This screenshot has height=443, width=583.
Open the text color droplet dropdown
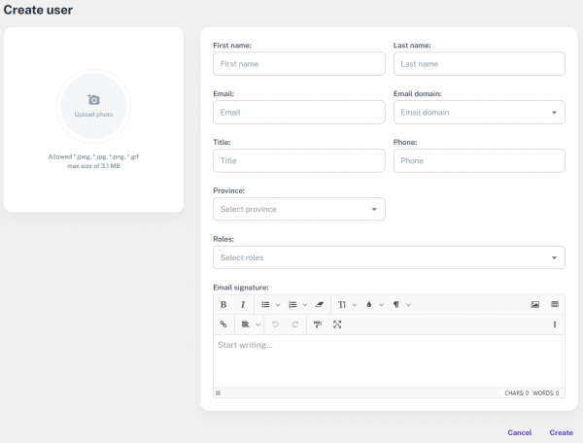click(x=375, y=304)
